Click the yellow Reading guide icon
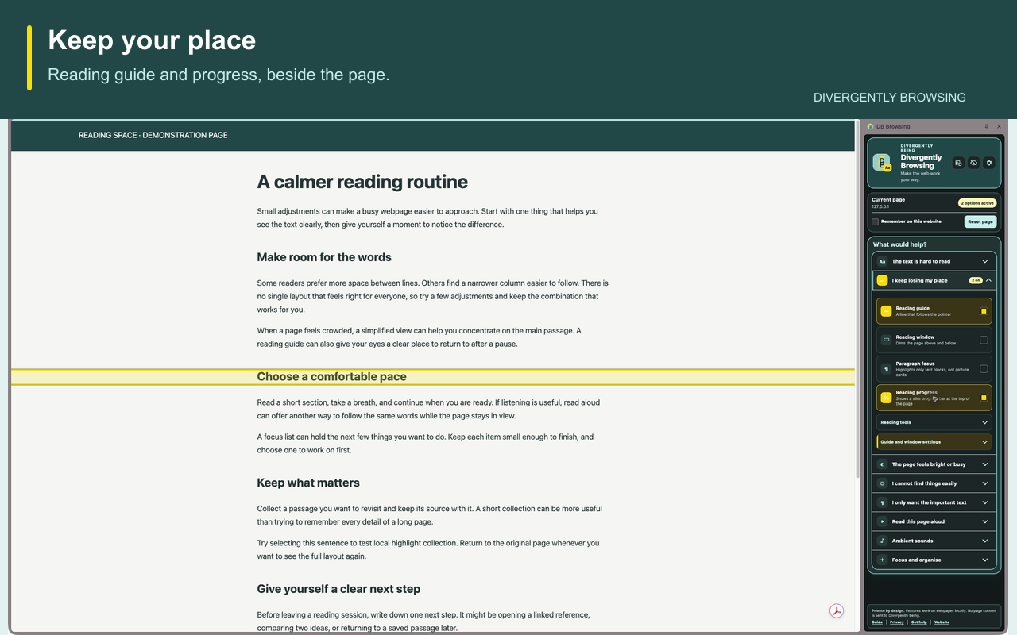 pos(887,311)
